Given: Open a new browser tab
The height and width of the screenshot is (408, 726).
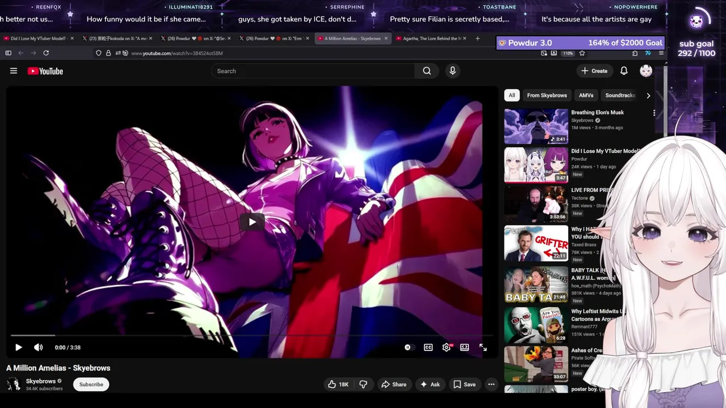Looking at the screenshot, I should 478,39.
